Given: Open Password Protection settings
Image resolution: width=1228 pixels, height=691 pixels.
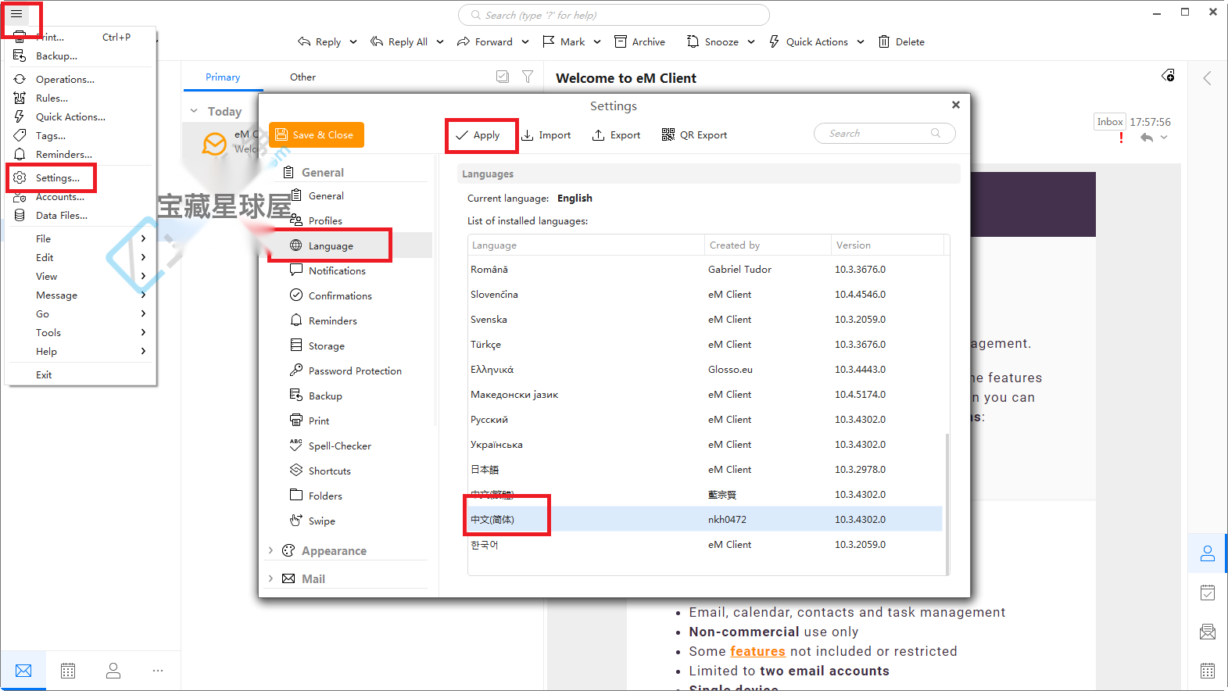Looking at the screenshot, I should pyautogui.click(x=355, y=371).
